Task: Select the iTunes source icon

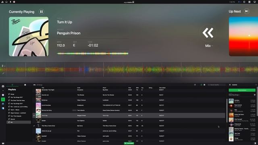Action: [x=3, y=95]
